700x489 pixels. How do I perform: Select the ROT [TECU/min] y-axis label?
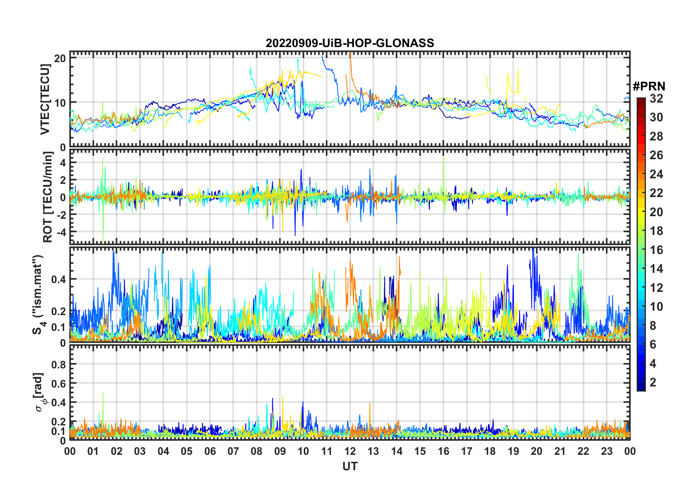(48, 197)
